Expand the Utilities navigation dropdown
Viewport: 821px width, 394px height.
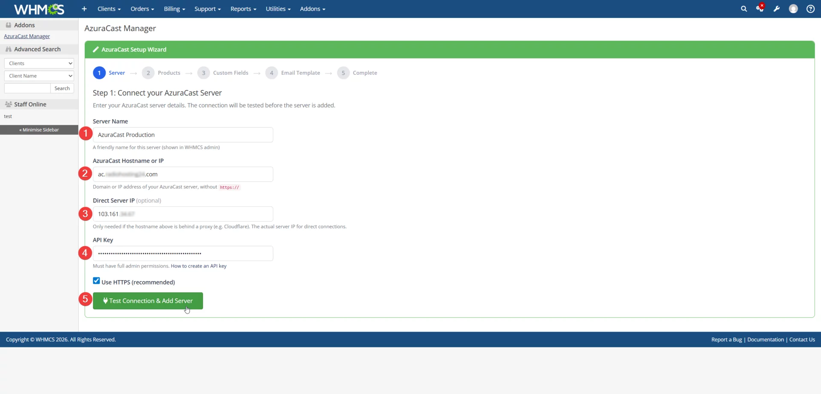pyautogui.click(x=278, y=9)
